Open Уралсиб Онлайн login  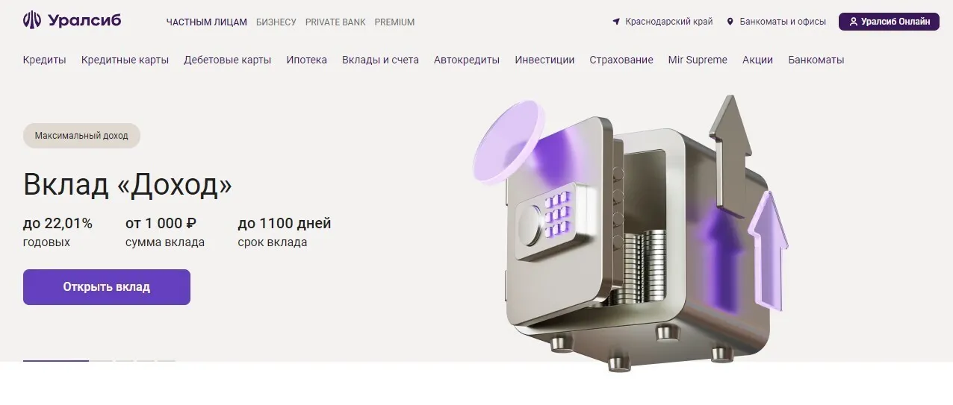point(888,22)
